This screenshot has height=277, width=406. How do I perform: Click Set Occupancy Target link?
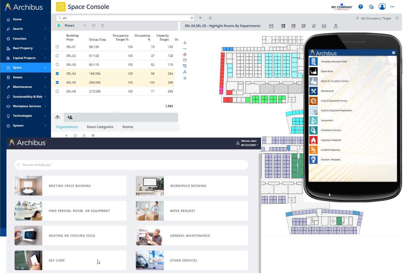coord(376,18)
